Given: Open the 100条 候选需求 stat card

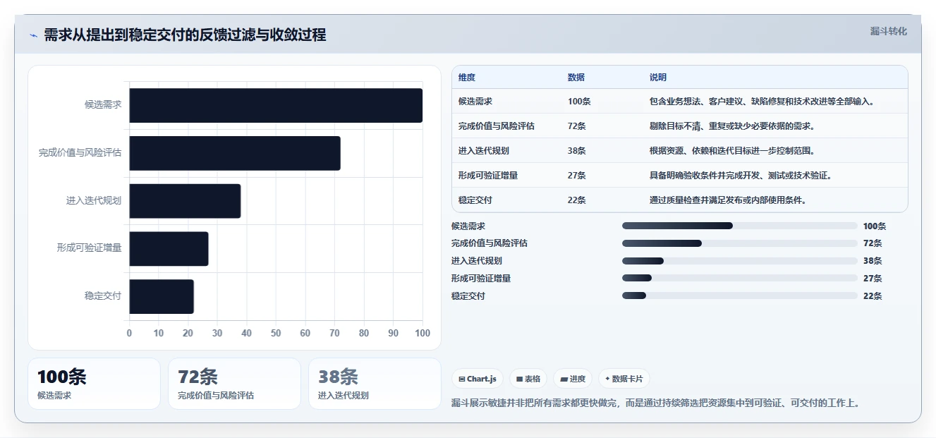Looking at the screenshot, I should (x=95, y=384).
